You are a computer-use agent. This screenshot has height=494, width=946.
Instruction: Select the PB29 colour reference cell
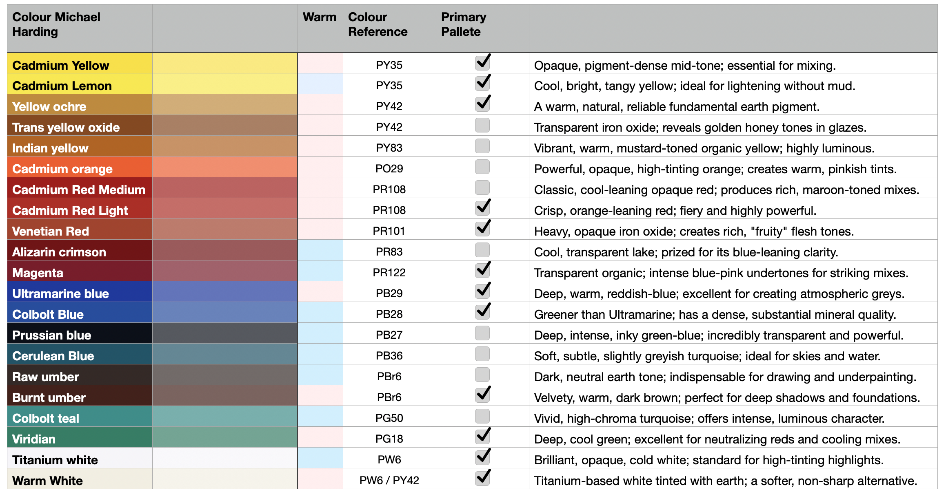pos(389,291)
